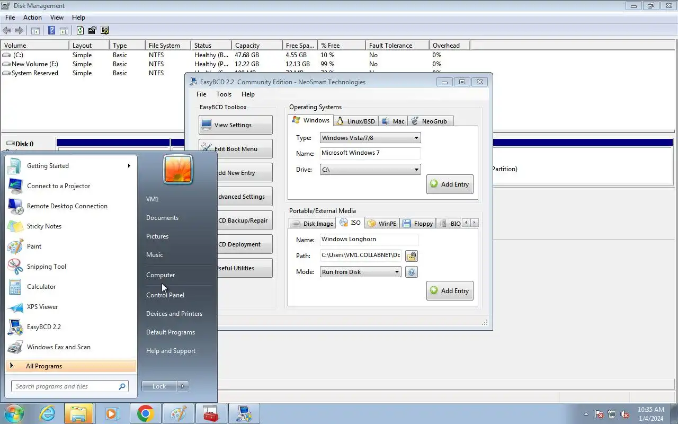Open Remote Desktop Connection from Start menu
This screenshot has height=424, width=678.
tap(71, 206)
